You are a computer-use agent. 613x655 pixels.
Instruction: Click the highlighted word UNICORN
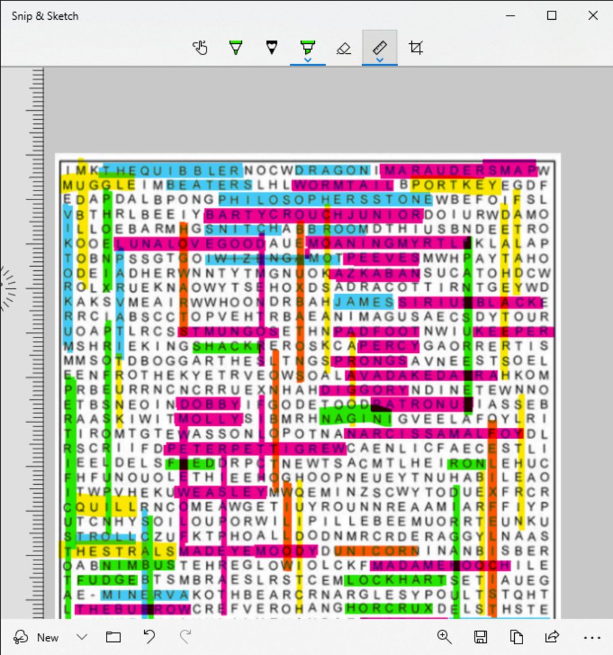point(376,551)
